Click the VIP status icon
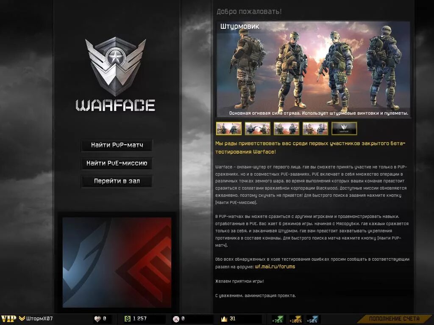This screenshot has height=325, width=434. pyautogui.click(x=9, y=319)
